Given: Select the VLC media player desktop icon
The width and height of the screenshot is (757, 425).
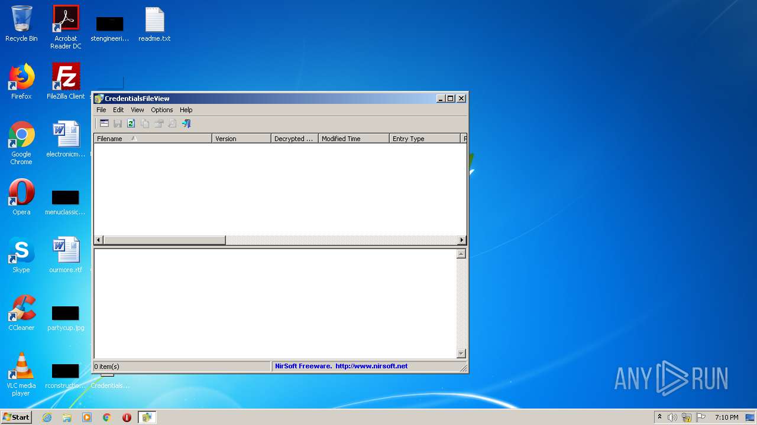Looking at the screenshot, I should click(x=21, y=375).
